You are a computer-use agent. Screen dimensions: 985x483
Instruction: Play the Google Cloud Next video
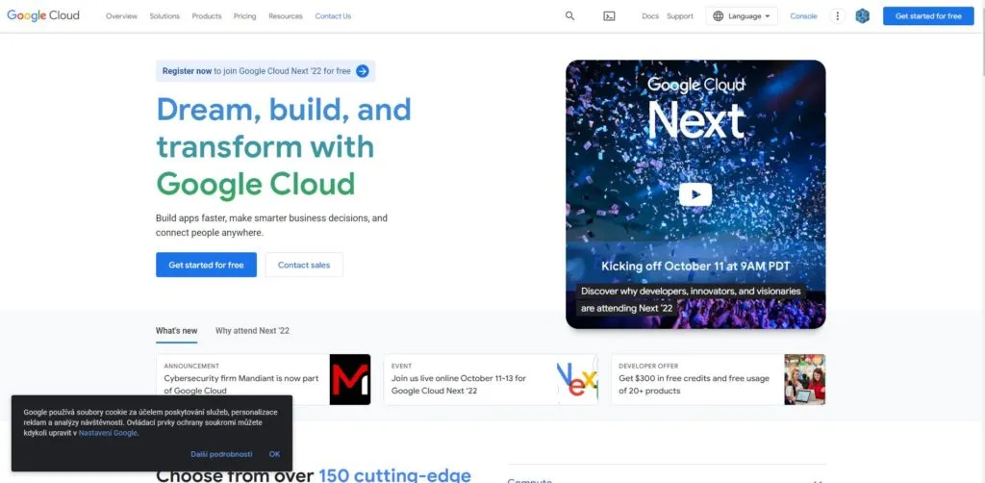[x=695, y=194]
